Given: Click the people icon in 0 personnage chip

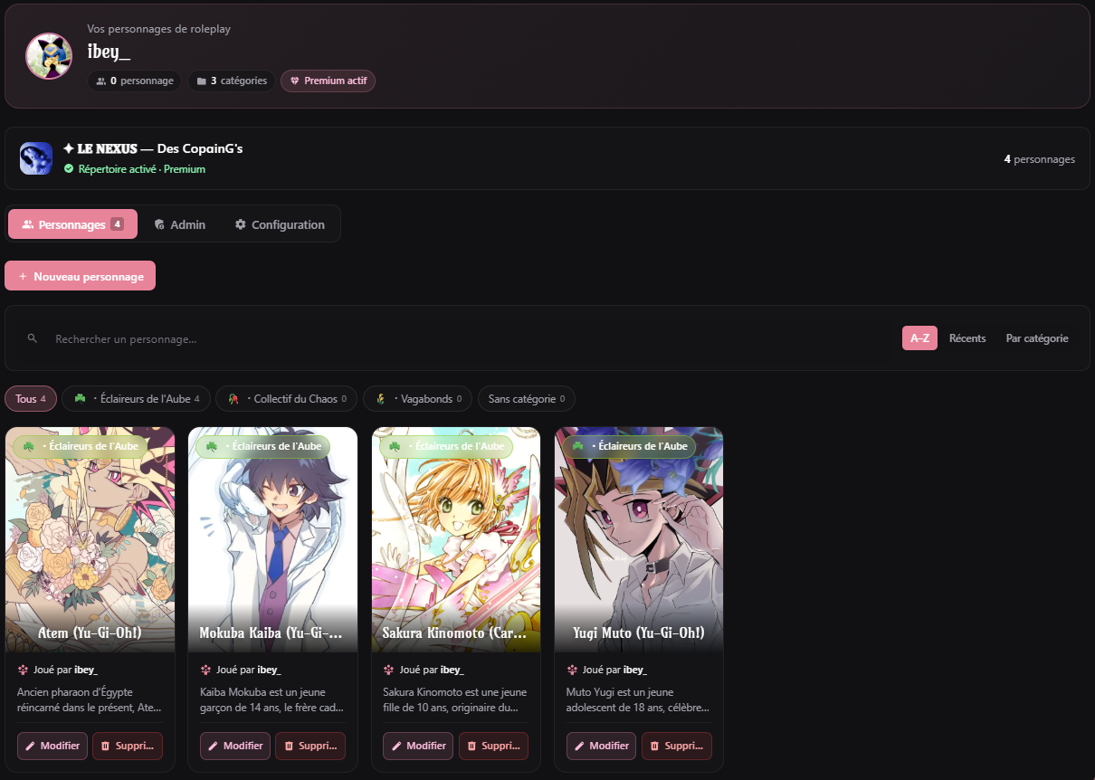Looking at the screenshot, I should [x=100, y=81].
